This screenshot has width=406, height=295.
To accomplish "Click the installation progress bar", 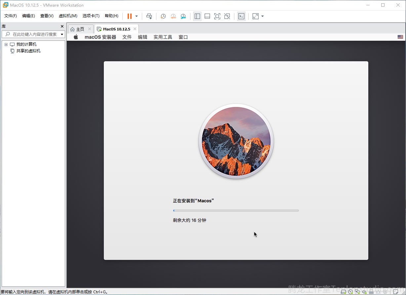I will tap(236, 211).
